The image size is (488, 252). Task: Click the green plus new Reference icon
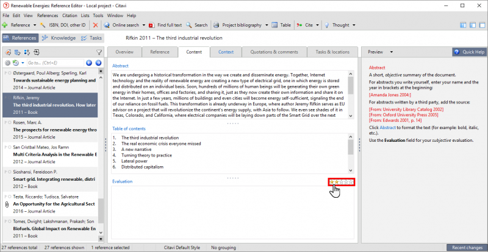click(x=5, y=25)
